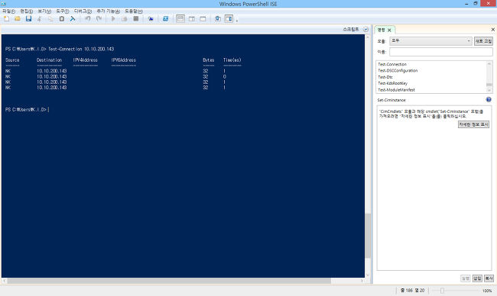Click the Stop Operation square icon
Viewport: 497px width, 296px height.
click(x=136, y=18)
